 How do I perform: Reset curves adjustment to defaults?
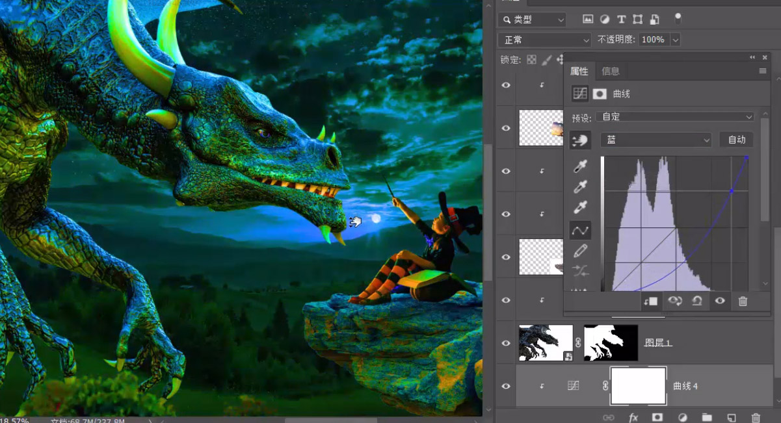pyautogui.click(x=696, y=301)
